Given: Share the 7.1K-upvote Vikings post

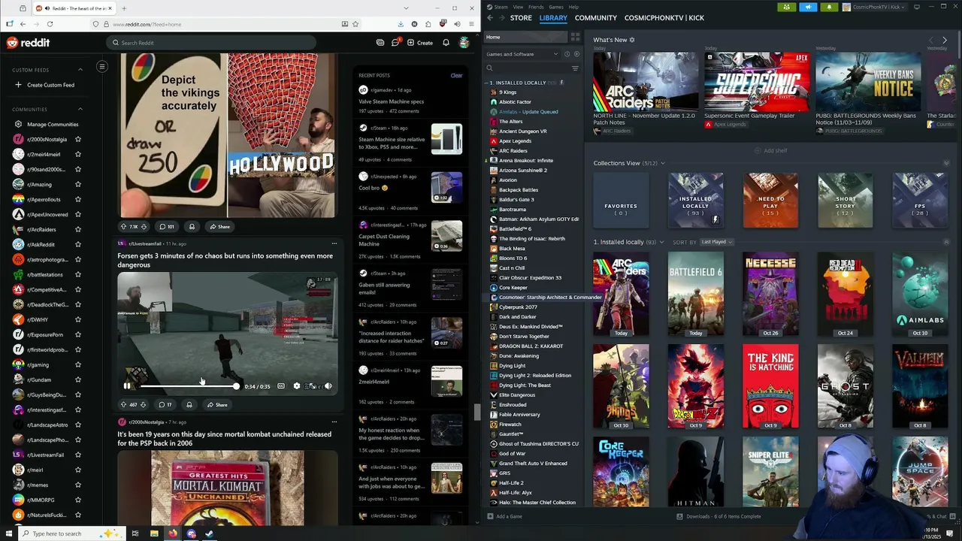Looking at the screenshot, I should click(219, 227).
